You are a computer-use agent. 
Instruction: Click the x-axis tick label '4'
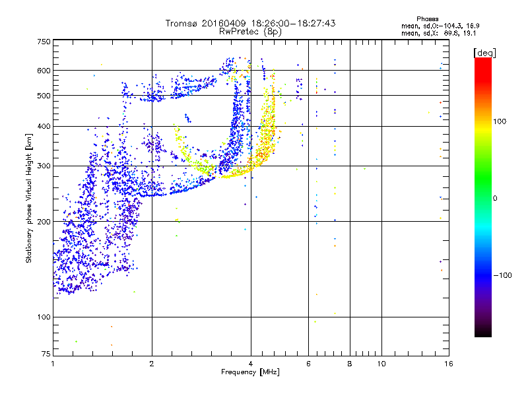(x=251, y=364)
